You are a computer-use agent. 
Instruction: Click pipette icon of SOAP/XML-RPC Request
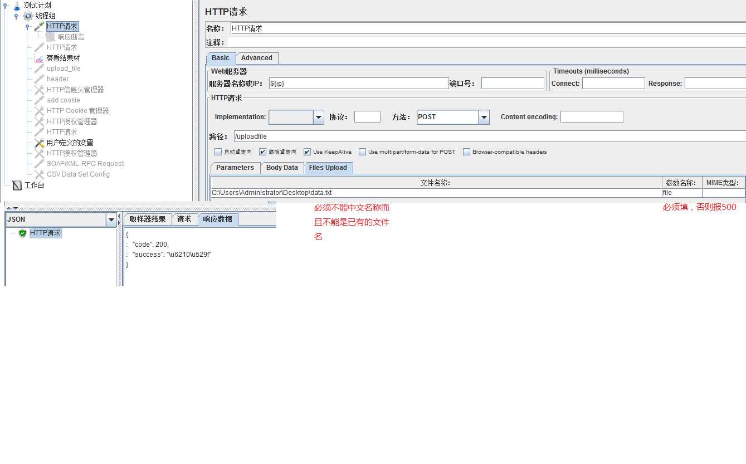click(39, 164)
